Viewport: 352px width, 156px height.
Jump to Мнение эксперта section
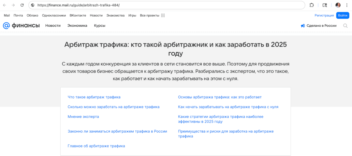click(x=83, y=117)
